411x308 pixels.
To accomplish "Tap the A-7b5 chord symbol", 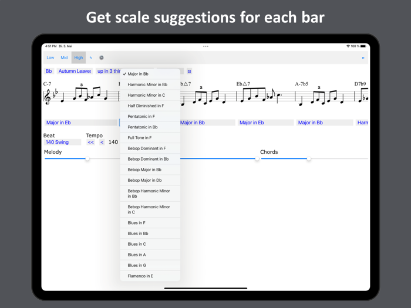I will pos(301,84).
